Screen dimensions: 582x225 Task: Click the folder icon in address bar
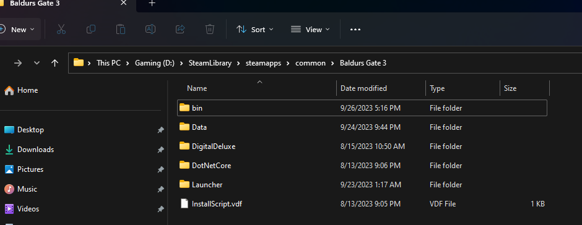[78, 62]
